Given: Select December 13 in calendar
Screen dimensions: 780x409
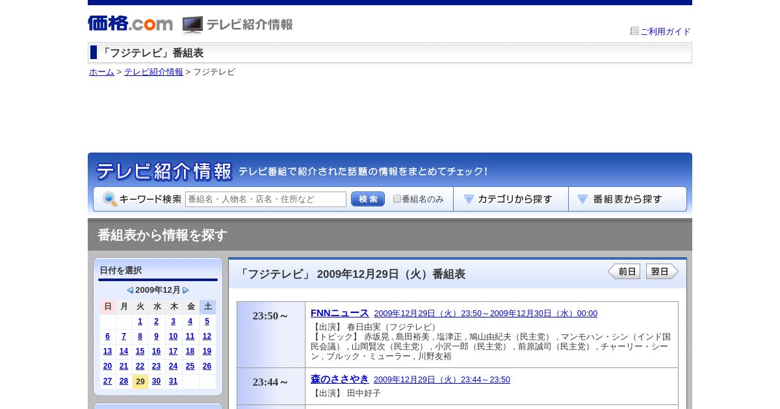Looking at the screenshot, I should [x=107, y=351].
